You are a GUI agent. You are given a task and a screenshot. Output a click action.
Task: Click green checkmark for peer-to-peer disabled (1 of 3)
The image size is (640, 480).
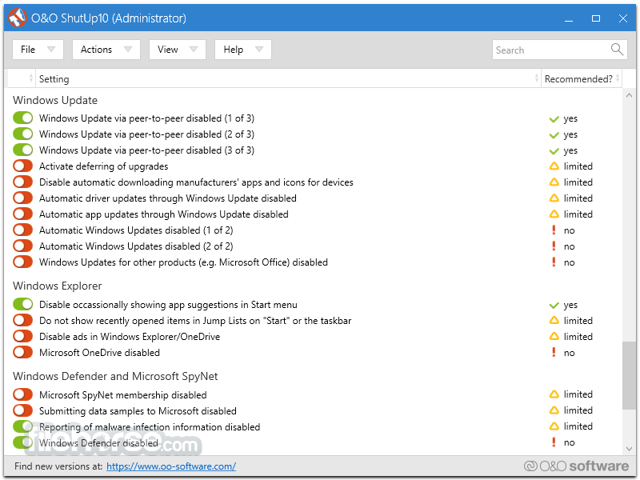[554, 118]
